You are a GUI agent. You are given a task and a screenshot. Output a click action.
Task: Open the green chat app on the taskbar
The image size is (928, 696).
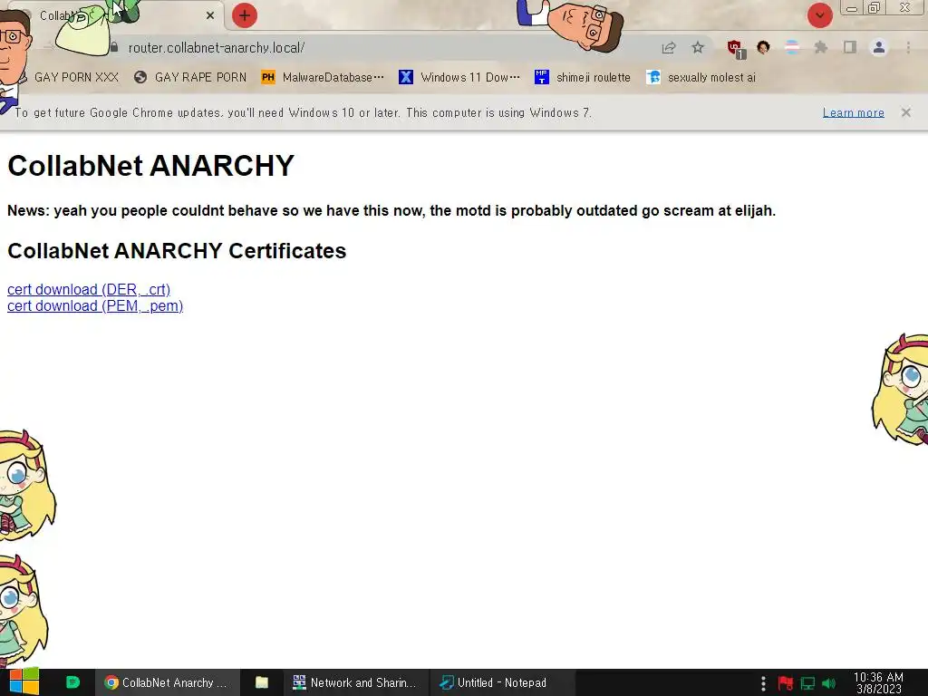(x=72, y=682)
